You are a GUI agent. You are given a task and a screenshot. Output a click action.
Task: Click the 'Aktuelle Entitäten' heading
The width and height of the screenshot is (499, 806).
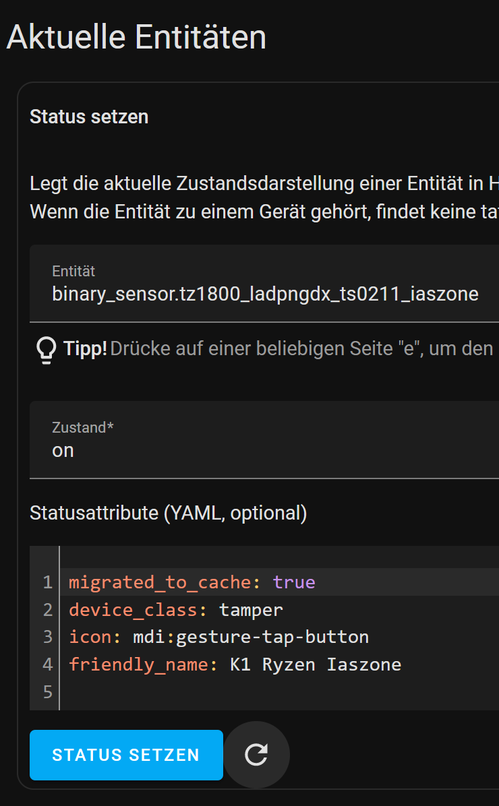pyautogui.click(x=136, y=37)
